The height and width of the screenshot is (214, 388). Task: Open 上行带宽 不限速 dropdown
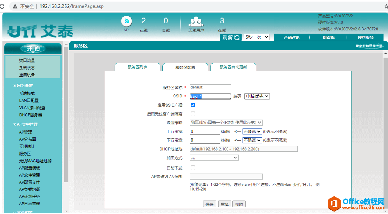point(252,131)
